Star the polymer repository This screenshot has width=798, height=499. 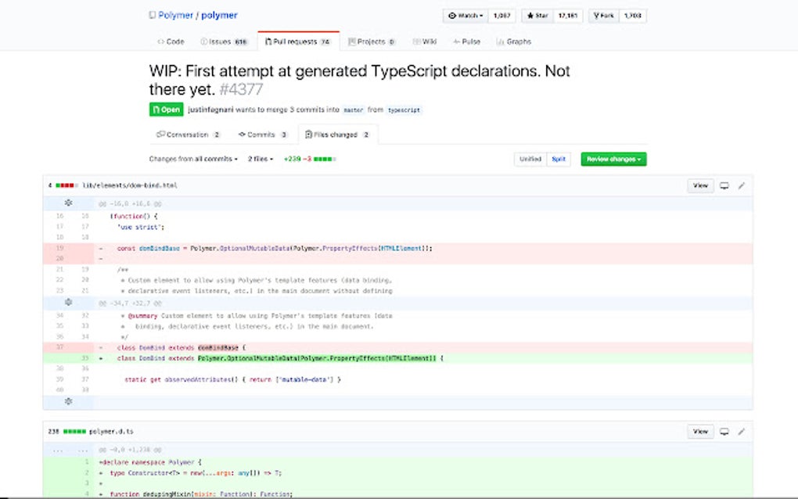(x=536, y=16)
